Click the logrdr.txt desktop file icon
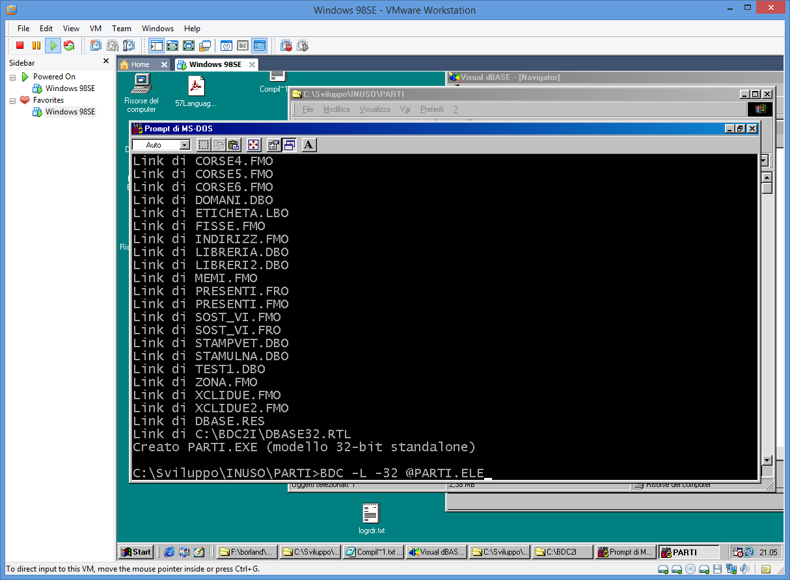The image size is (790, 580). [x=371, y=518]
